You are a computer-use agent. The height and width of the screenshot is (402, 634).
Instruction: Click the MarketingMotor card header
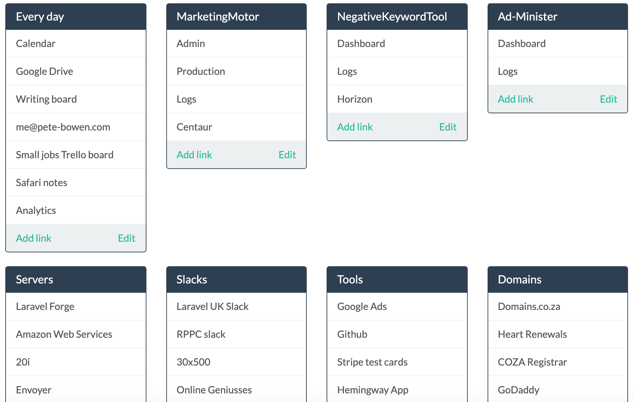(x=237, y=17)
